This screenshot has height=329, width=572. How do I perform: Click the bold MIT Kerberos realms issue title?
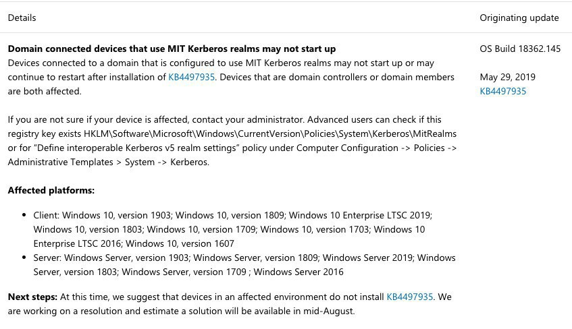coord(172,49)
